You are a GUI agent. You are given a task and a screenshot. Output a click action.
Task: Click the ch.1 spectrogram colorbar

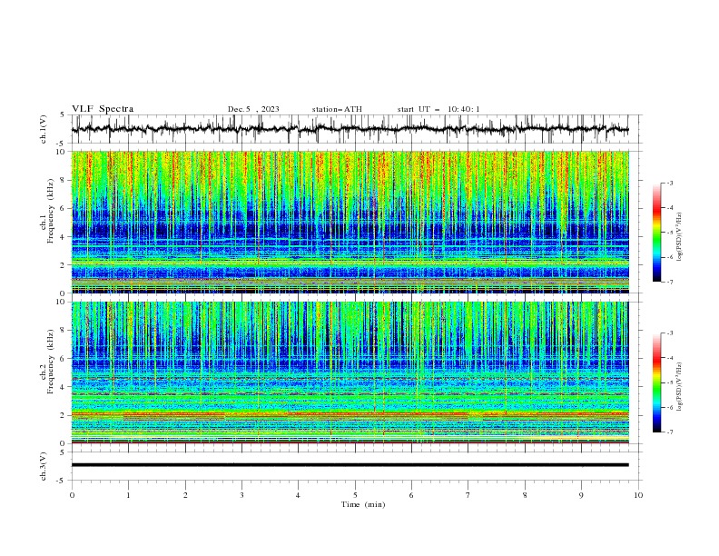(x=656, y=233)
